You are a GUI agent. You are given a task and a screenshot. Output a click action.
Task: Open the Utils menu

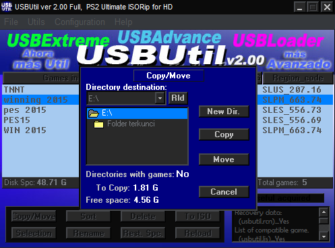coord(36,22)
